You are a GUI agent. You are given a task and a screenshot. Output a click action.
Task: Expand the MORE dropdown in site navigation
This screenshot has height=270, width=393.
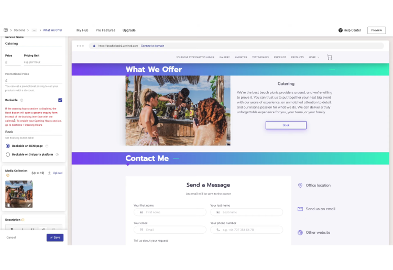(x=314, y=57)
